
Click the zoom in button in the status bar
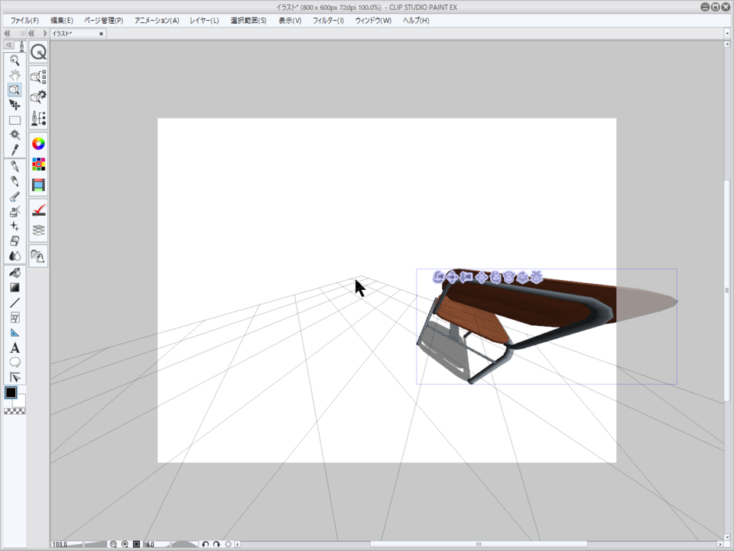point(125,544)
